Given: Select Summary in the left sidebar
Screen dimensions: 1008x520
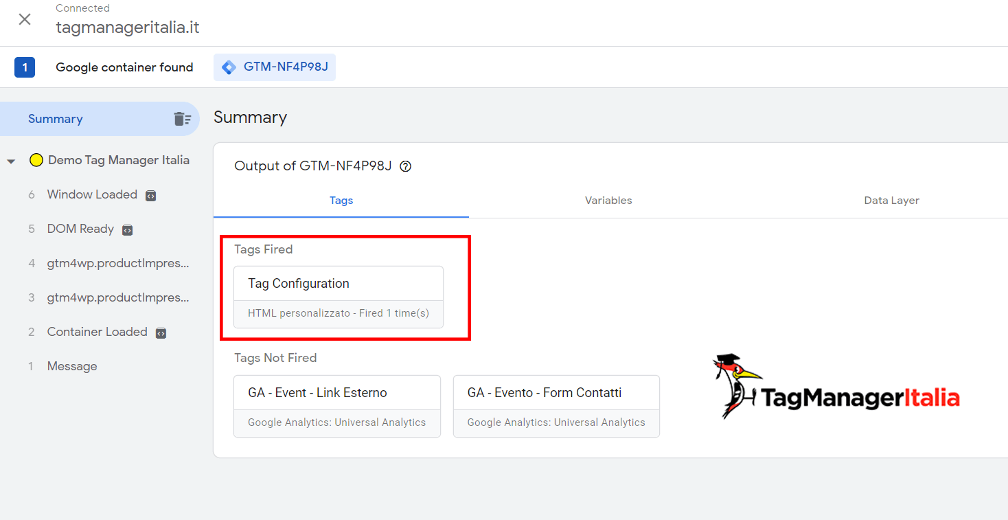Looking at the screenshot, I should click(100, 119).
